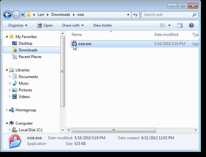The image size is (206, 157).
Task: Click the Date created value in details pane
Action: pos(158,138)
